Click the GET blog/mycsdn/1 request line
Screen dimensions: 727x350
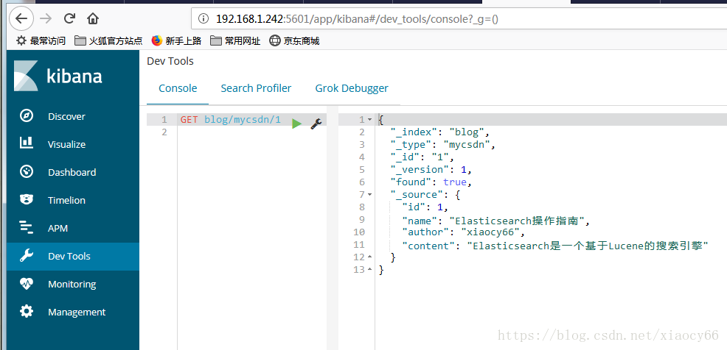[x=231, y=120]
